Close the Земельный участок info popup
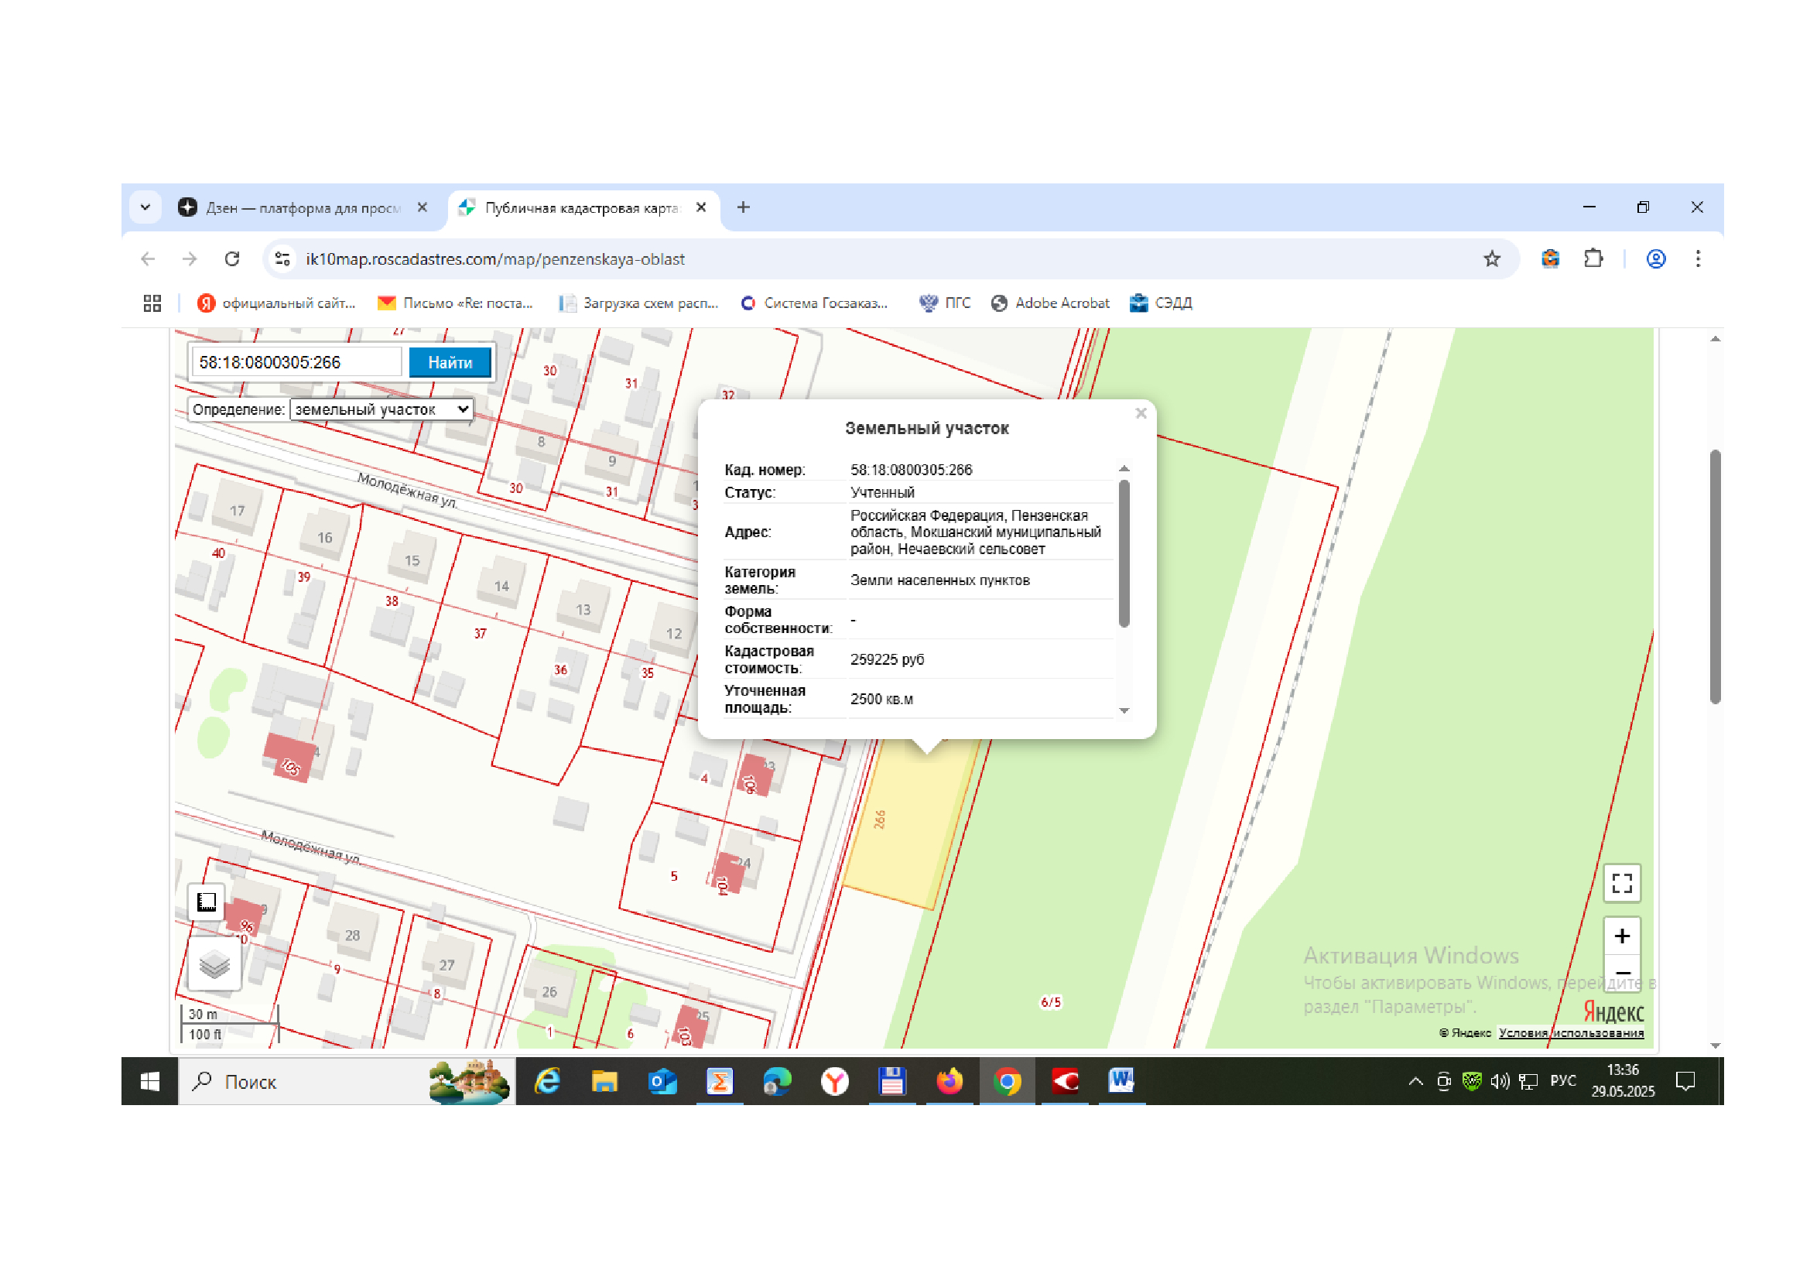1810x1280 pixels. 1140,413
